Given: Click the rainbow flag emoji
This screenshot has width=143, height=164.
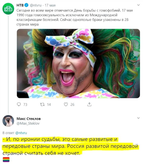Looking at the screenshot, I should 6,160.
